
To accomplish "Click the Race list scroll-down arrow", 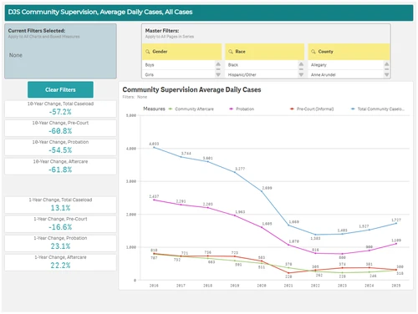I will pos(301,74).
